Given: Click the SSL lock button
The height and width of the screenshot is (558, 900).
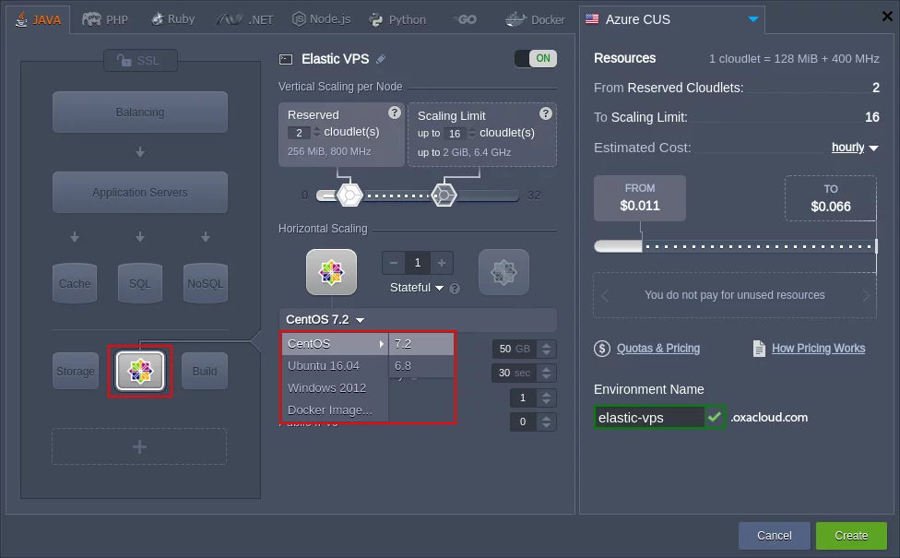Looking at the screenshot, I should (x=140, y=60).
